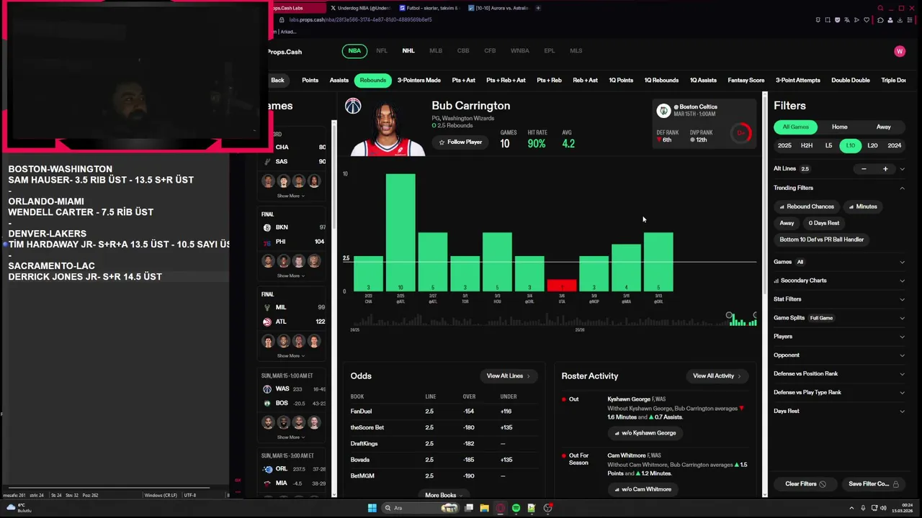Click the browser heart bookmark icon
Image resolution: width=922 pixels, height=518 pixels.
(x=867, y=20)
